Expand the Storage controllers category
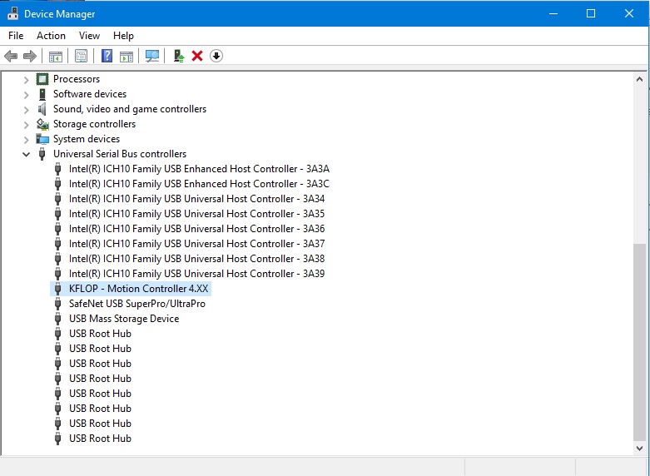This screenshot has height=476, width=650. click(x=26, y=124)
